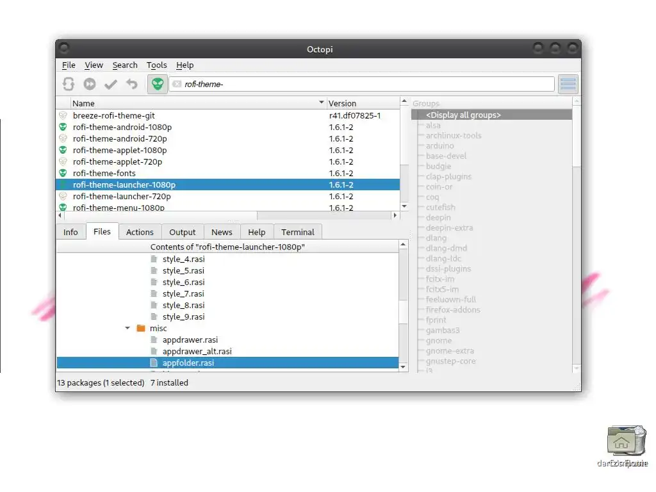This screenshot has height=492, width=656.
Task: Select the archlinux-tools group
Action: pyautogui.click(x=454, y=136)
